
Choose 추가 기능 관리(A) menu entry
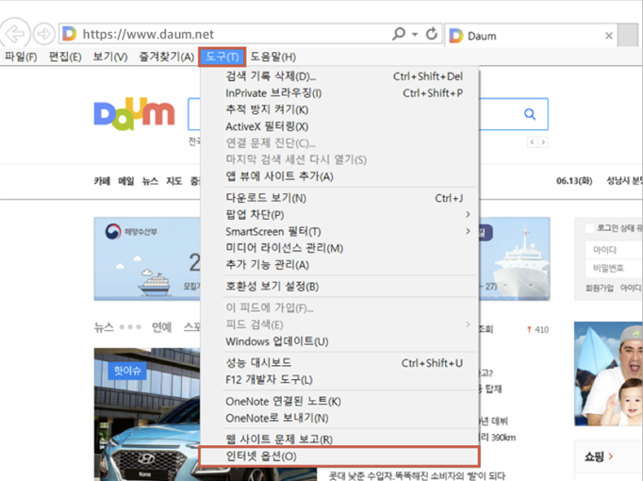tap(339, 265)
